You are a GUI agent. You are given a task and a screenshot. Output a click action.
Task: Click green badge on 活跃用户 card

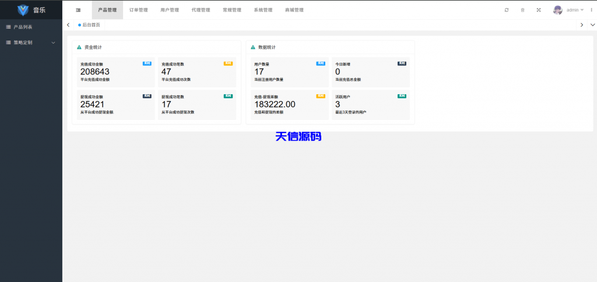402,97
